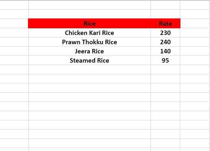210x151 pixels.
Task: Click empty cell directly below Steamed Rice
Action: click(89, 70)
